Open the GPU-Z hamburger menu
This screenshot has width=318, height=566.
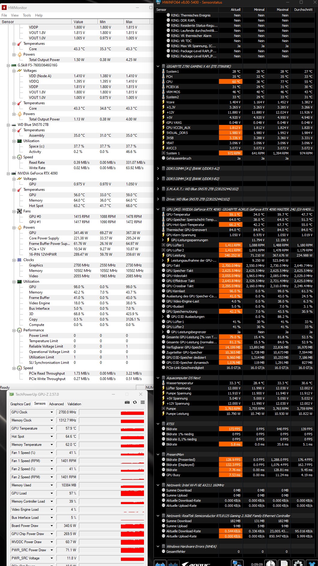pyautogui.click(x=142, y=402)
